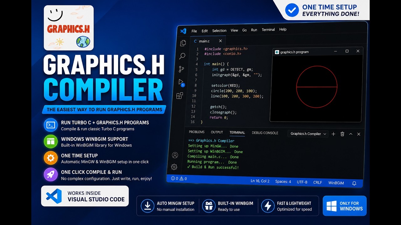Image resolution: width=401 pixels, height=225 pixels.
Task: Click 'Build & Run successful!' terminal line
Action: click(x=213, y=167)
